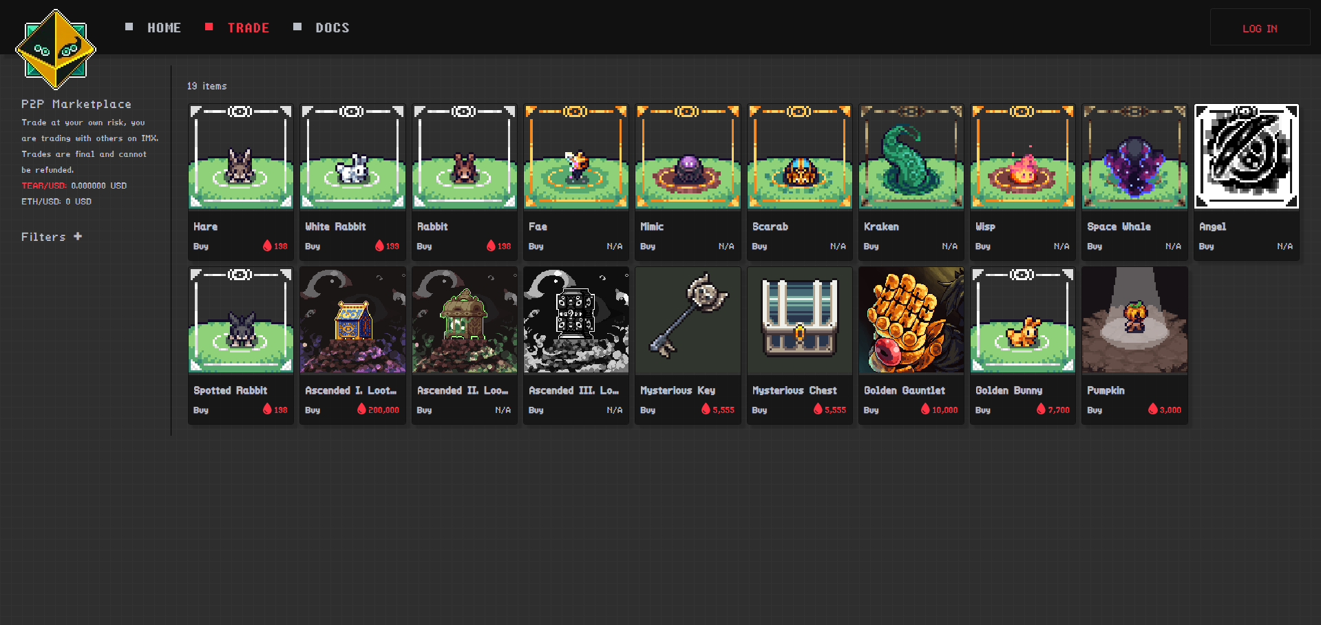Open the Mysterious Chest item image

(799, 320)
